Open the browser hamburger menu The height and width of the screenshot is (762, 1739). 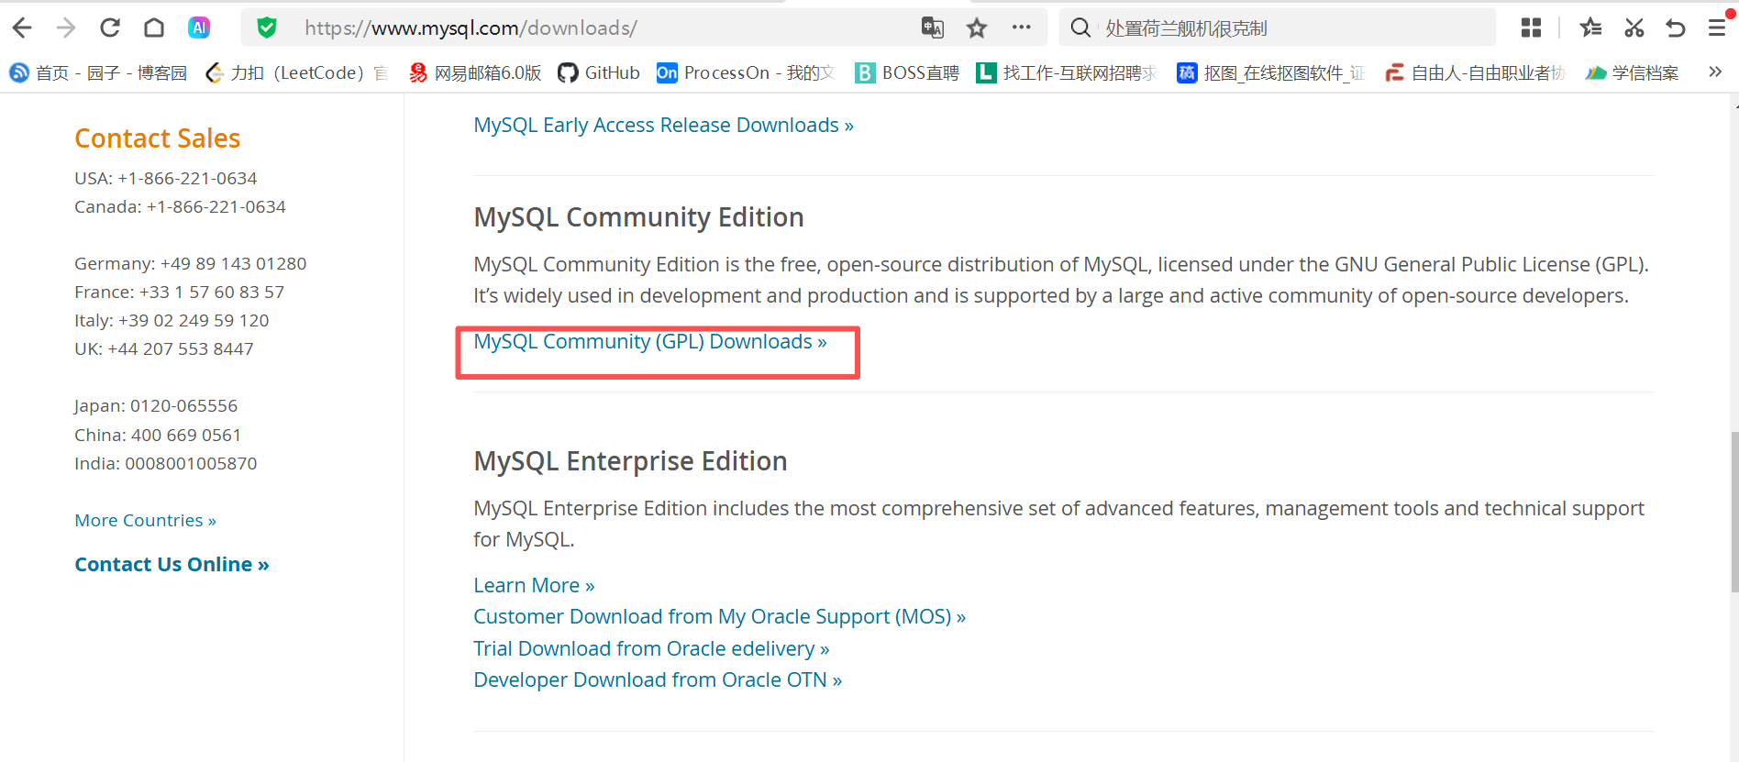tap(1718, 28)
